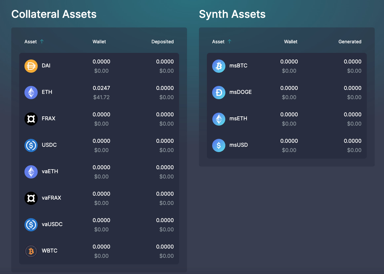This screenshot has height=274, width=384.
Task: Click msUSD wallet value $0.00
Action: [289, 150]
